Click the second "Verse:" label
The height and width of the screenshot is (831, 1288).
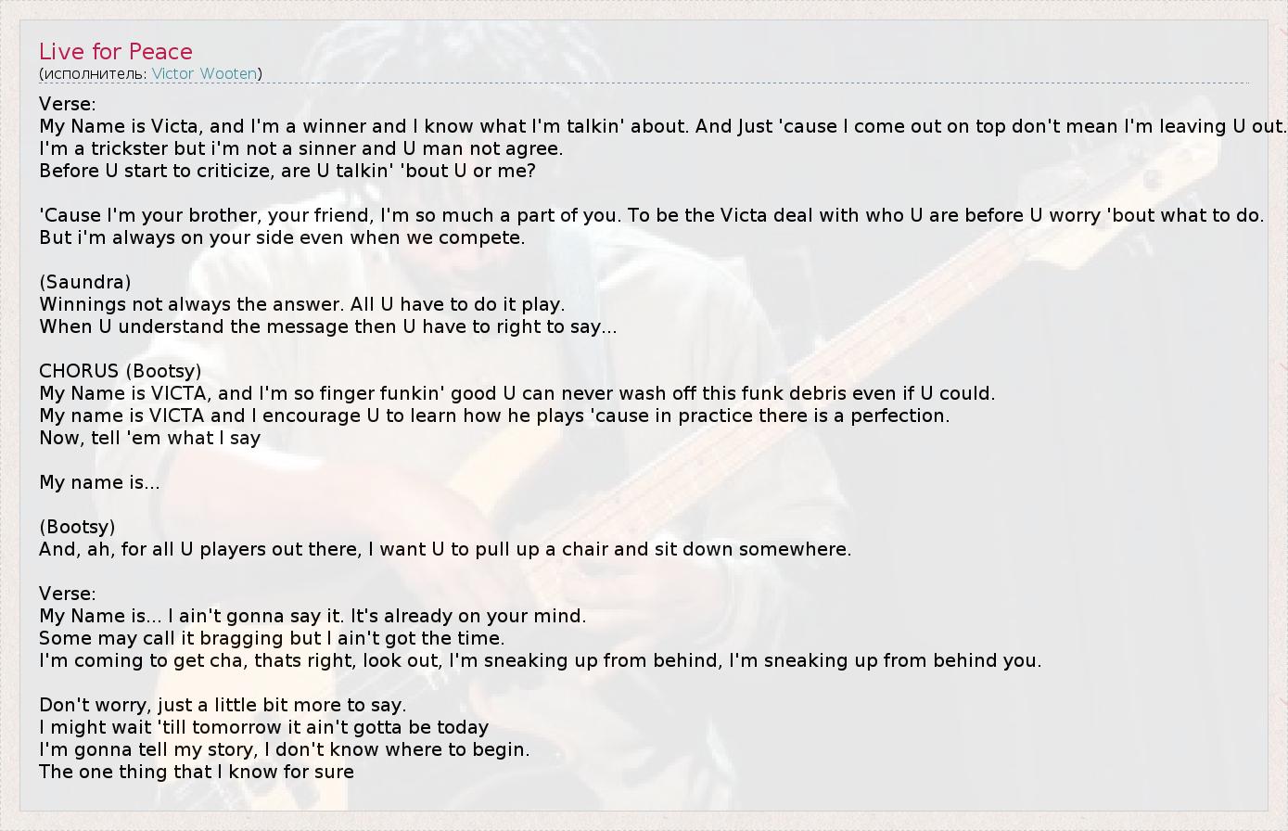[68, 594]
